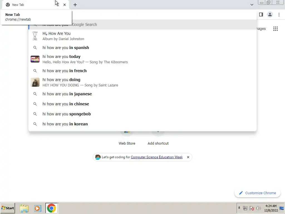Click the network tray icon
This screenshot has width=285, height=214.
pos(245,208)
